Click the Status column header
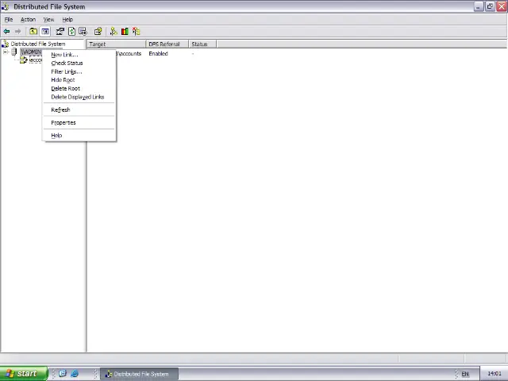 point(202,44)
